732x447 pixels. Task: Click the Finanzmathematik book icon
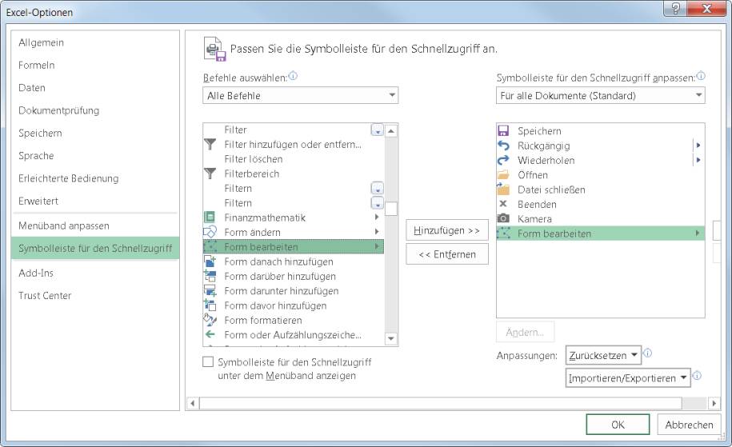[x=210, y=218]
